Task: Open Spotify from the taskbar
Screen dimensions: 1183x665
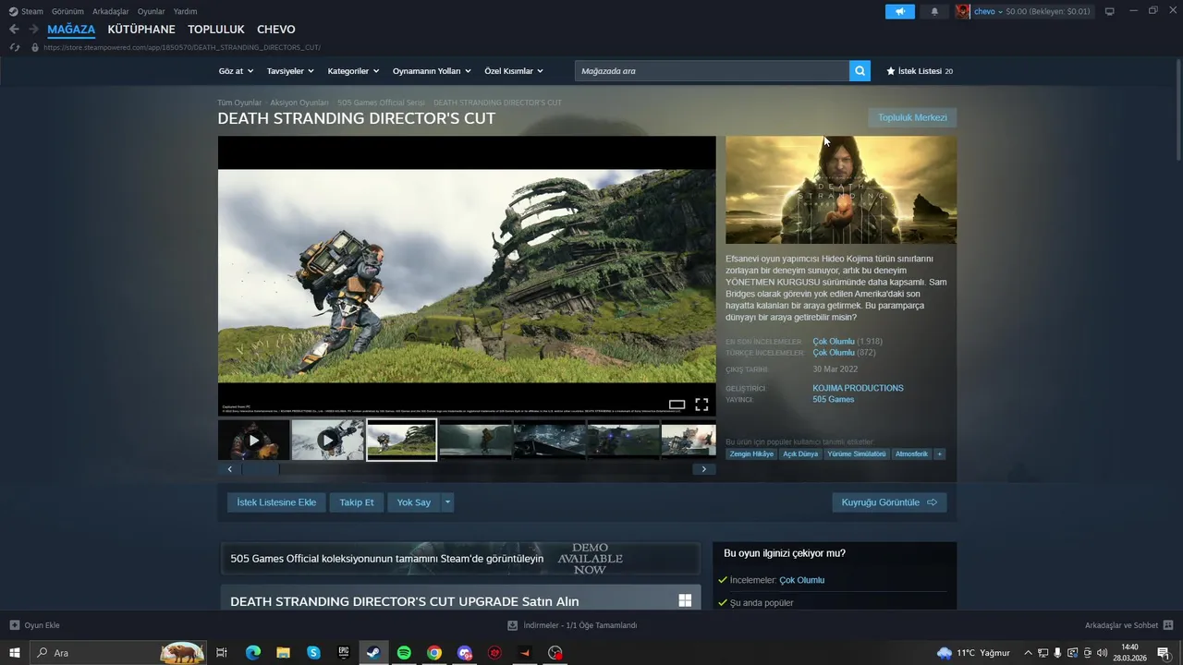Action: (404, 653)
